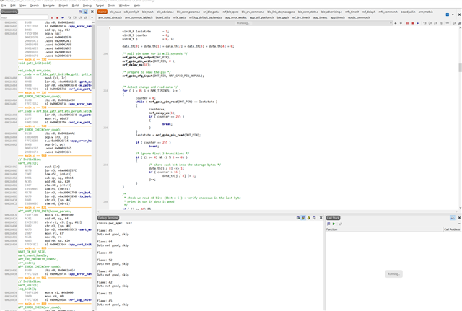Viewport: 462px width, 311px height.
Task: Click the Step Out icon in the editor toolbar
Action: point(435,23)
